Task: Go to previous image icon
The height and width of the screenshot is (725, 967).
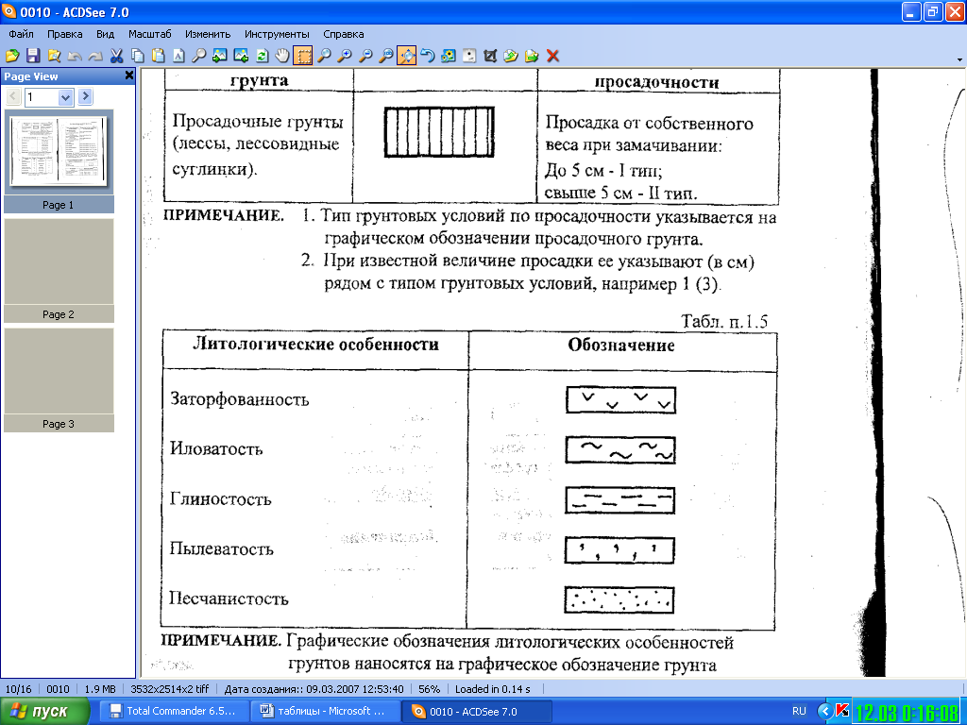Action: pos(219,56)
